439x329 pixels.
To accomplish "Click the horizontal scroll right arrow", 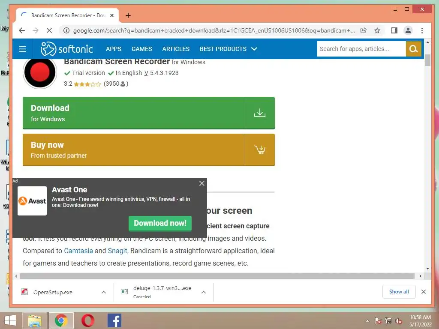I will click(x=420, y=276).
